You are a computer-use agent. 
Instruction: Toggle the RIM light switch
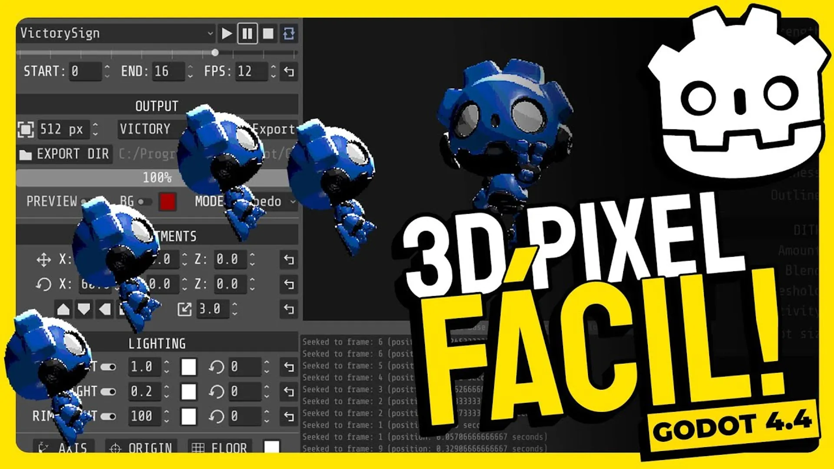(109, 416)
